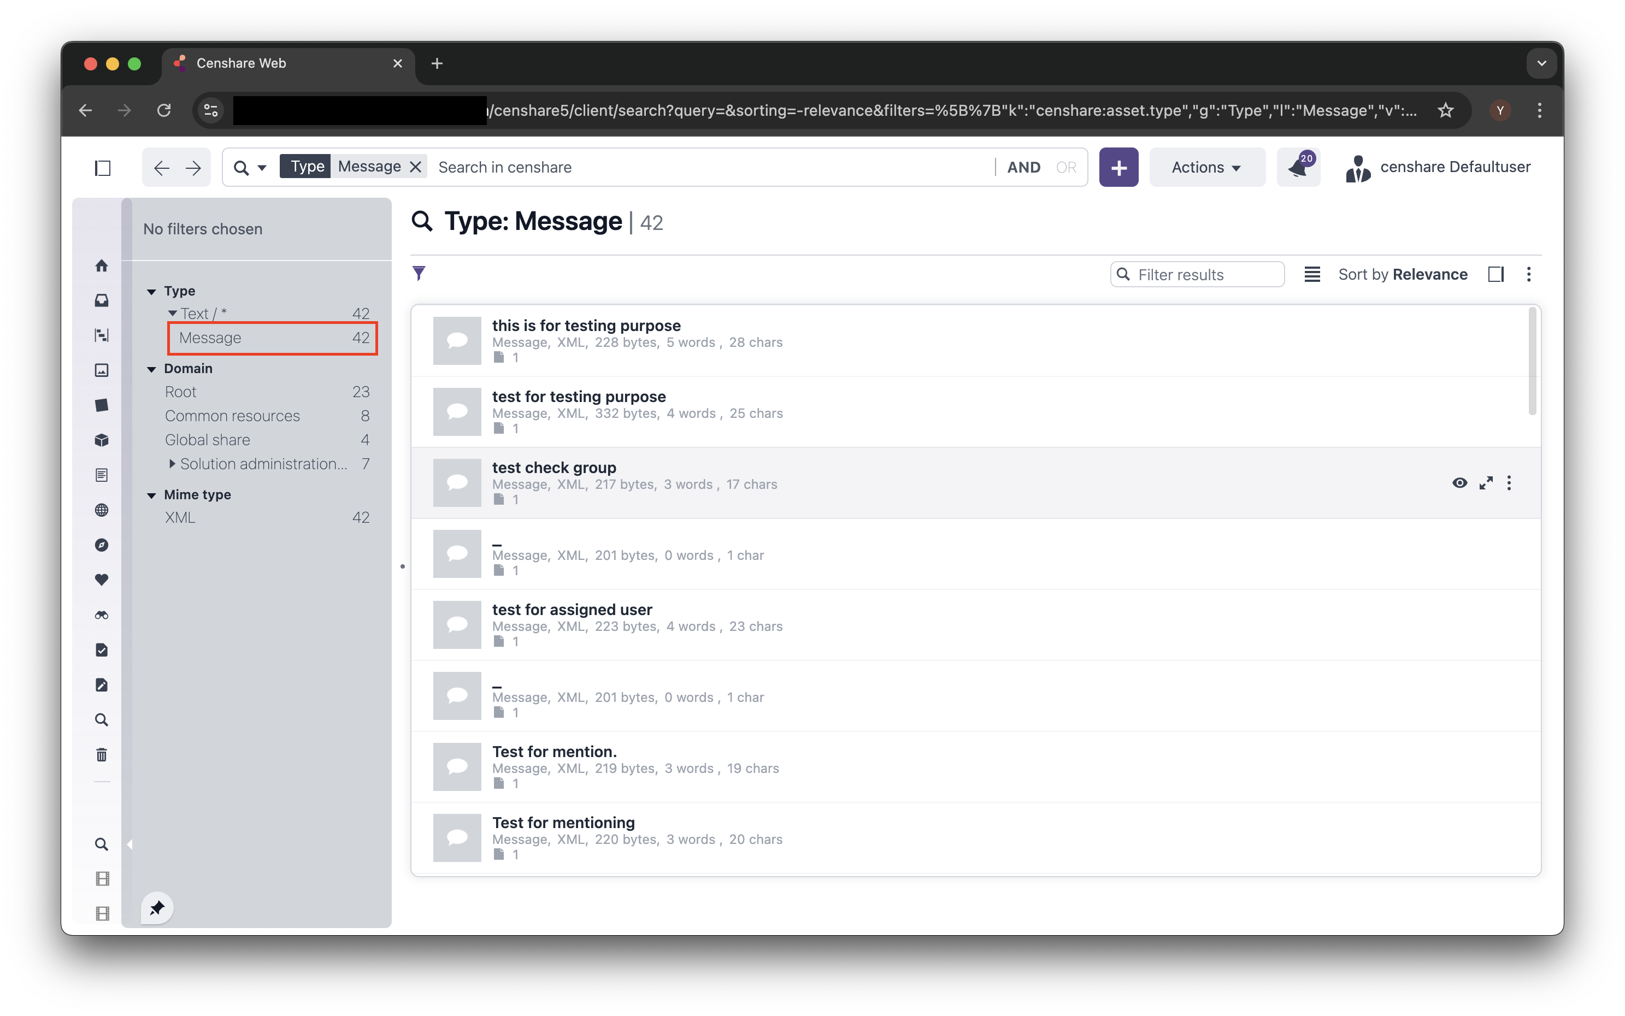Open notifications bell with badge 20

point(1298,167)
